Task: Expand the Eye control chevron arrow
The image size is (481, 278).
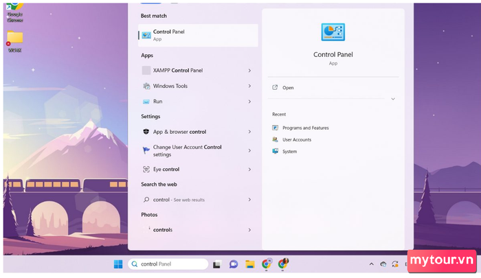Action: click(x=249, y=169)
